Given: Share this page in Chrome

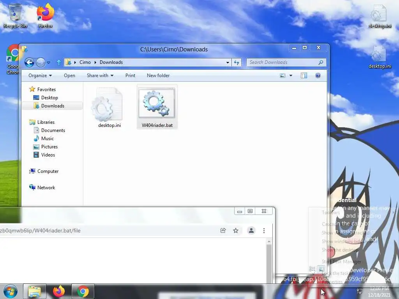Looking at the screenshot, I should point(223,230).
